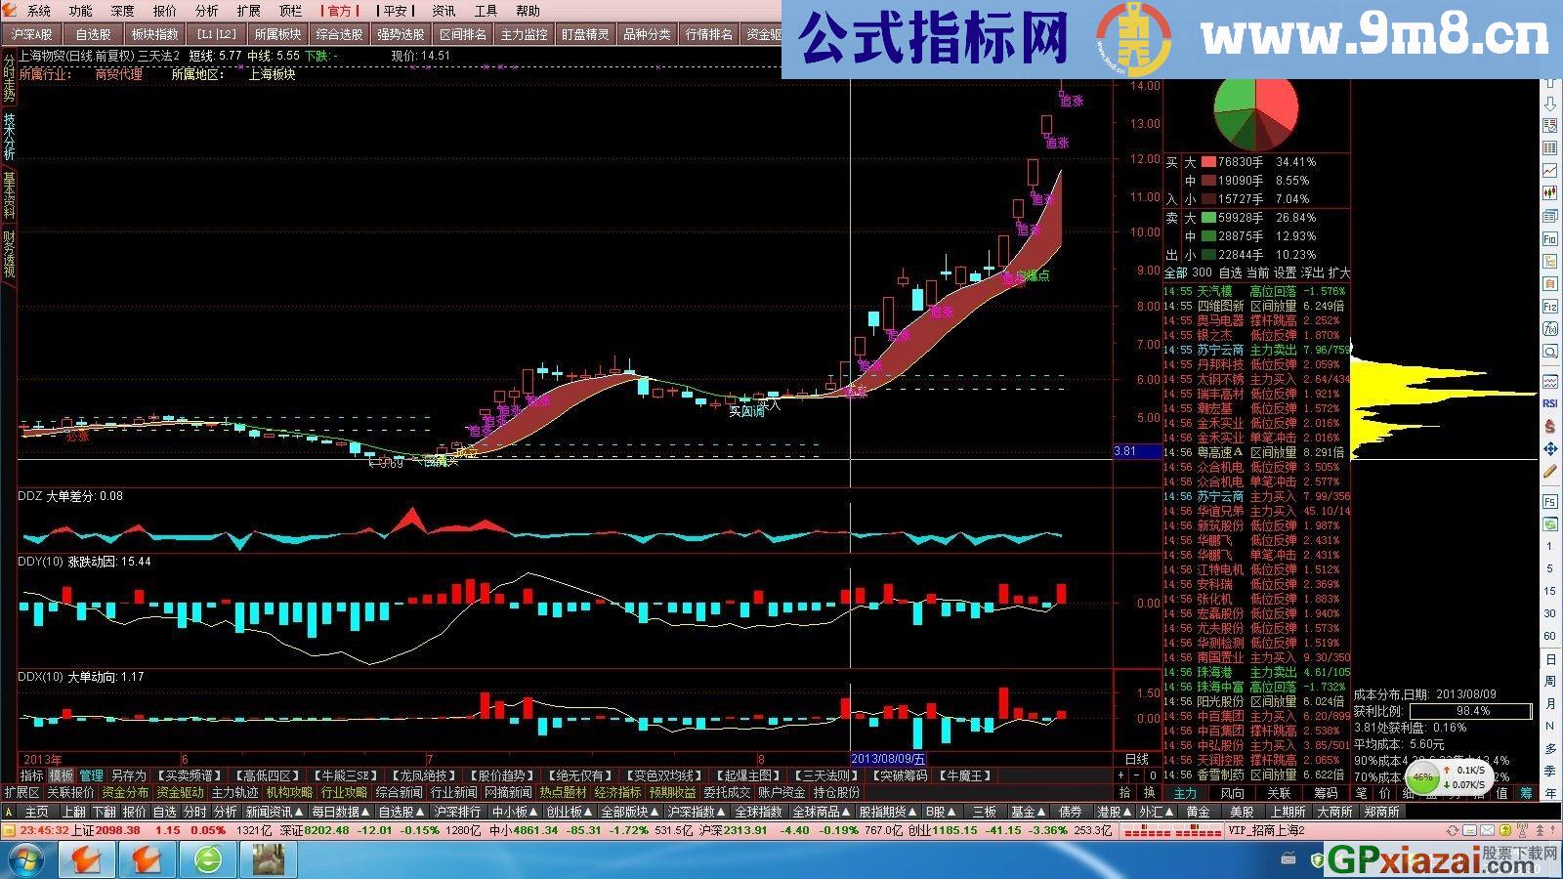Viewport: 1563px width, 879px height.
Task: Click 设置 above the alert list
Action: [1285, 272]
